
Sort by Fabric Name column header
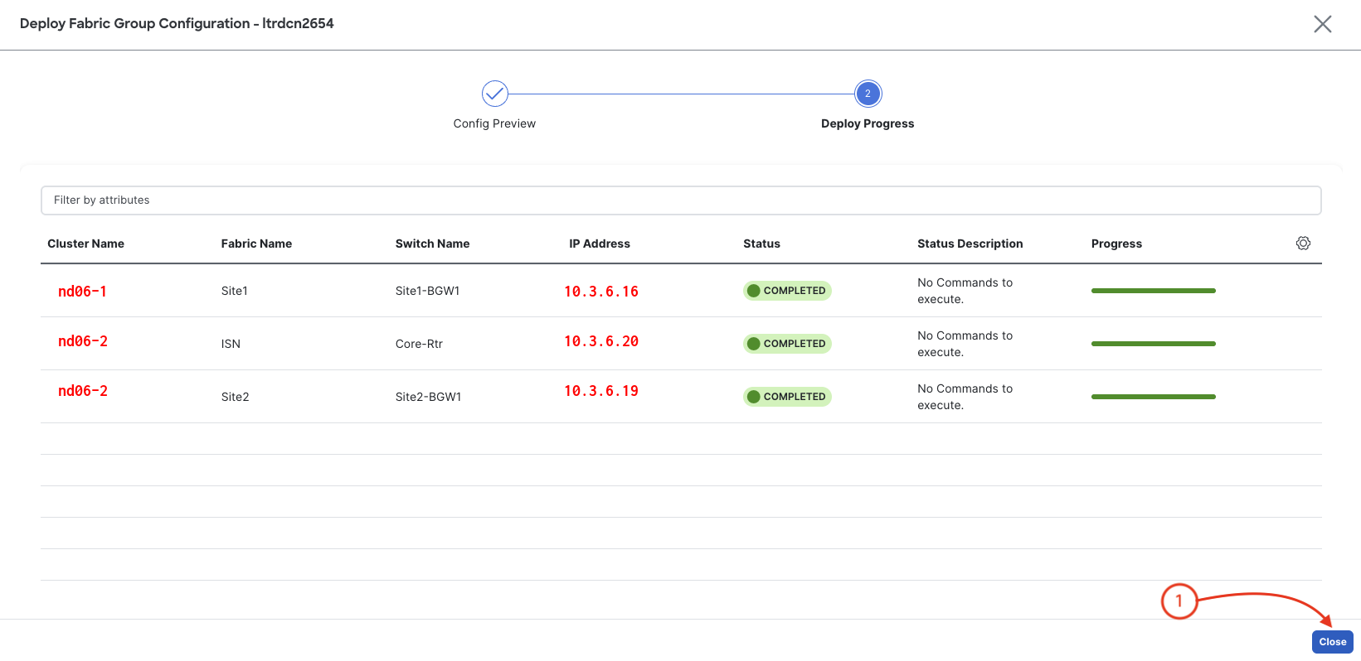(x=256, y=244)
